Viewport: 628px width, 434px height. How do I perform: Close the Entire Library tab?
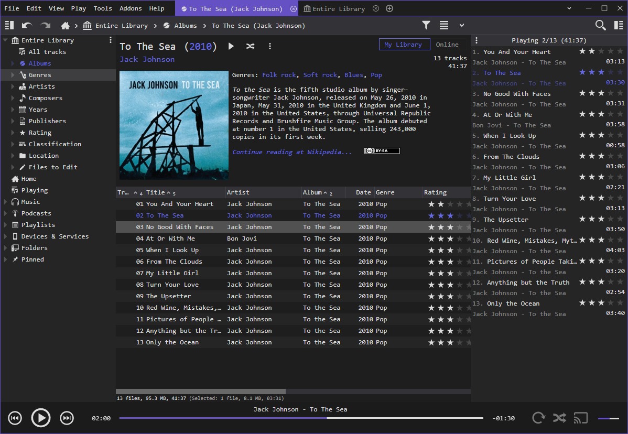(376, 8)
